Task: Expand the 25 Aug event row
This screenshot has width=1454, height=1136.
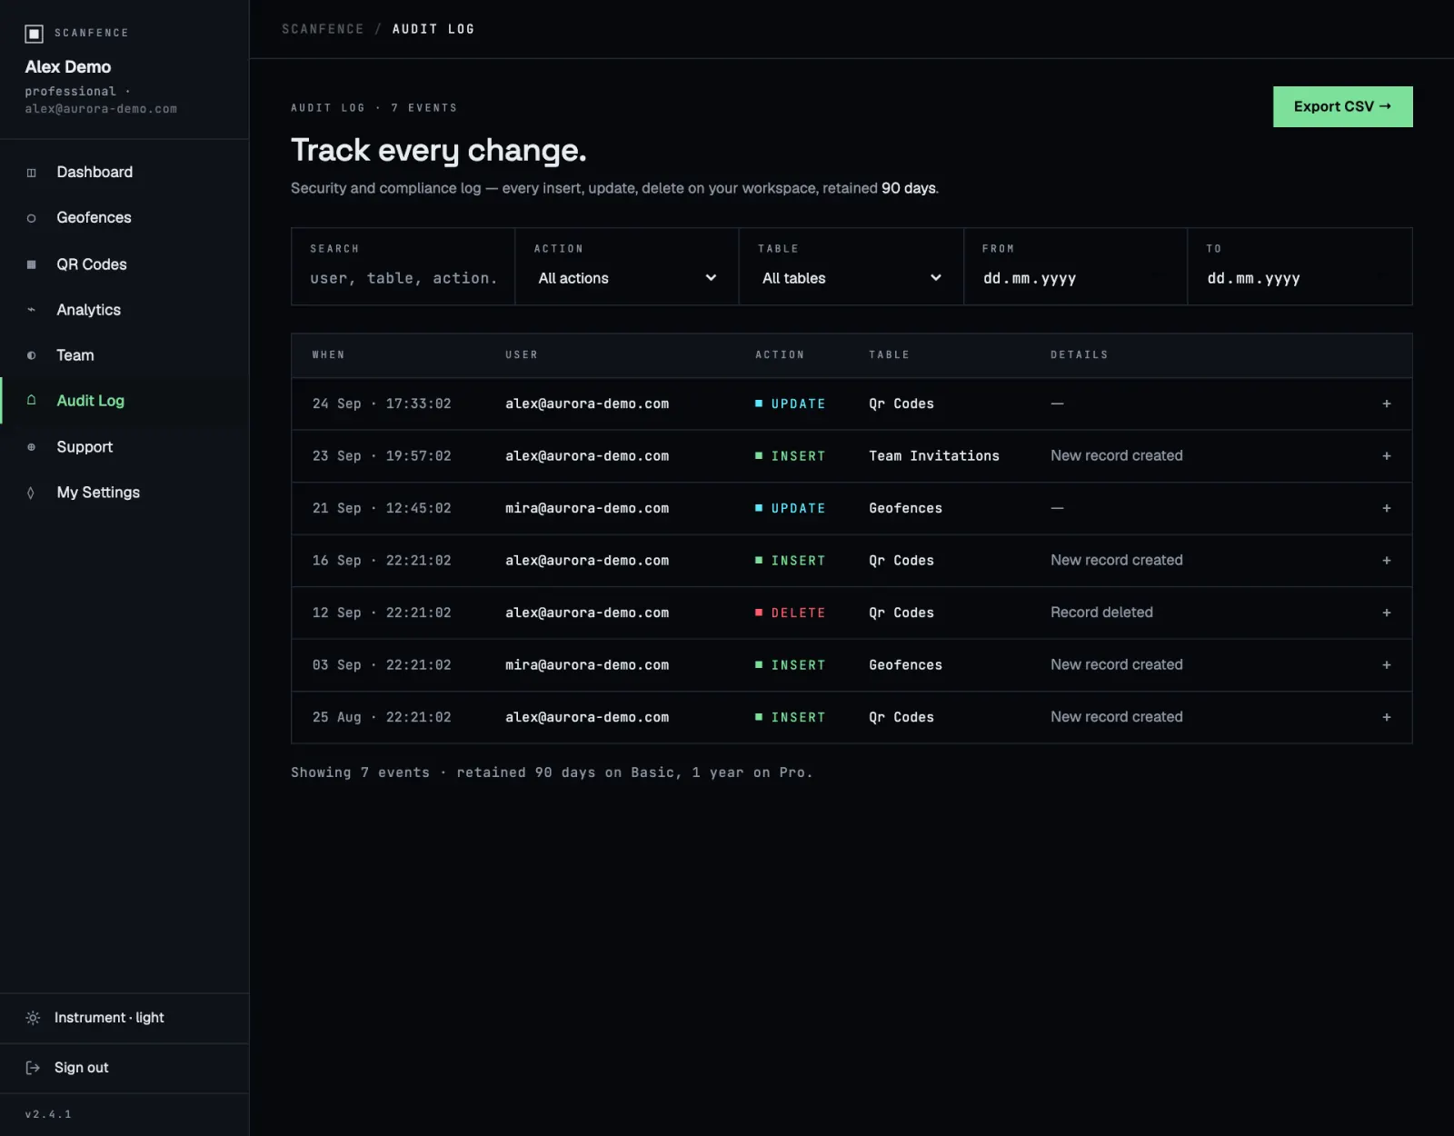Action: [1387, 717]
